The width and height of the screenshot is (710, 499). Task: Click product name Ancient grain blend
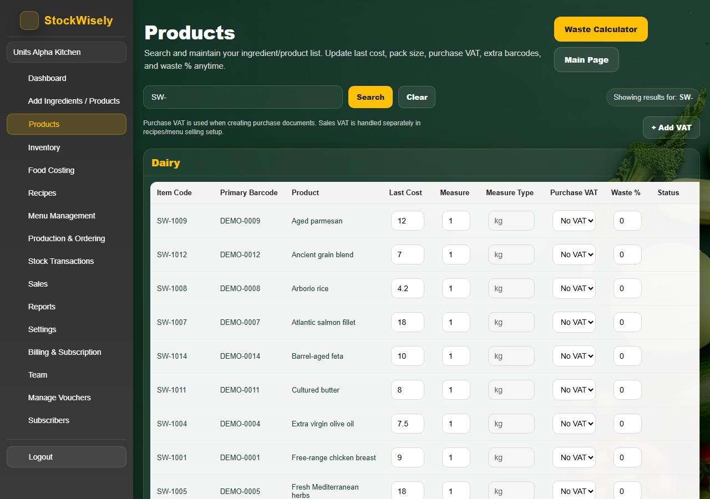pyautogui.click(x=322, y=254)
